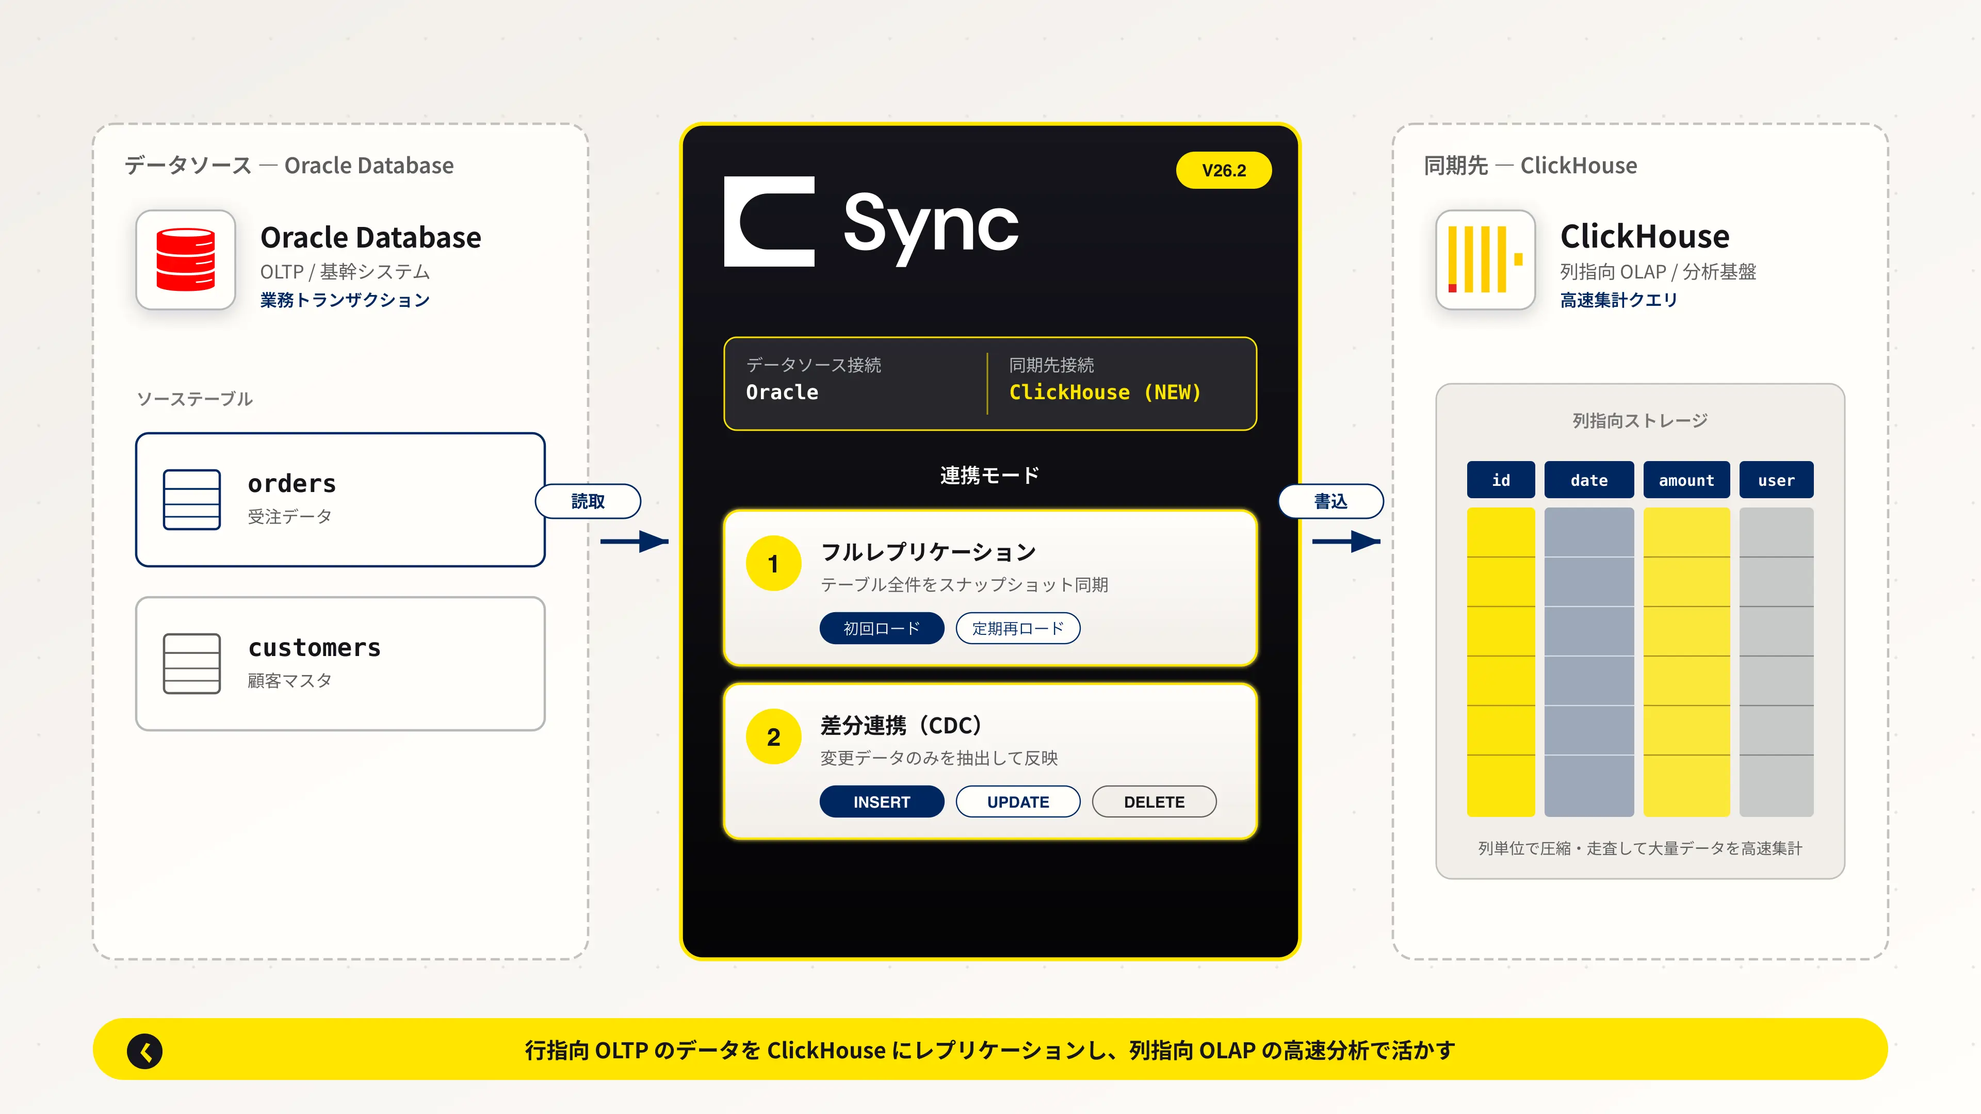Image resolution: width=1981 pixels, height=1114 pixels.
Task: Click the '列指向 OLAP / 分析基盤' subtitle
Action: pos(1658,271)
